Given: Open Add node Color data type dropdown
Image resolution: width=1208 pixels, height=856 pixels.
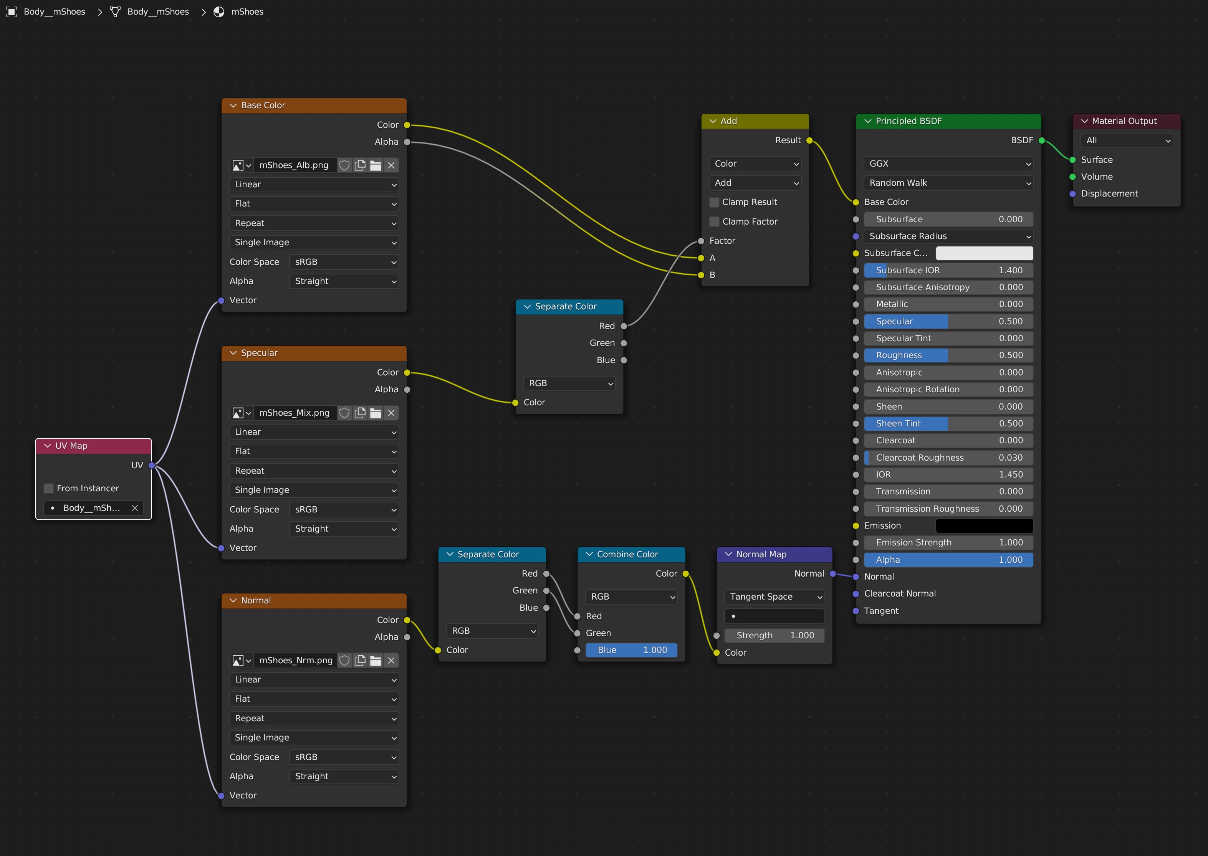Looking at the screenshot, I should coord(755,164).
